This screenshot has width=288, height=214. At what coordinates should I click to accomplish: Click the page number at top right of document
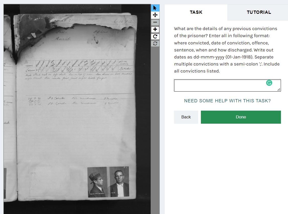[124, 21]
